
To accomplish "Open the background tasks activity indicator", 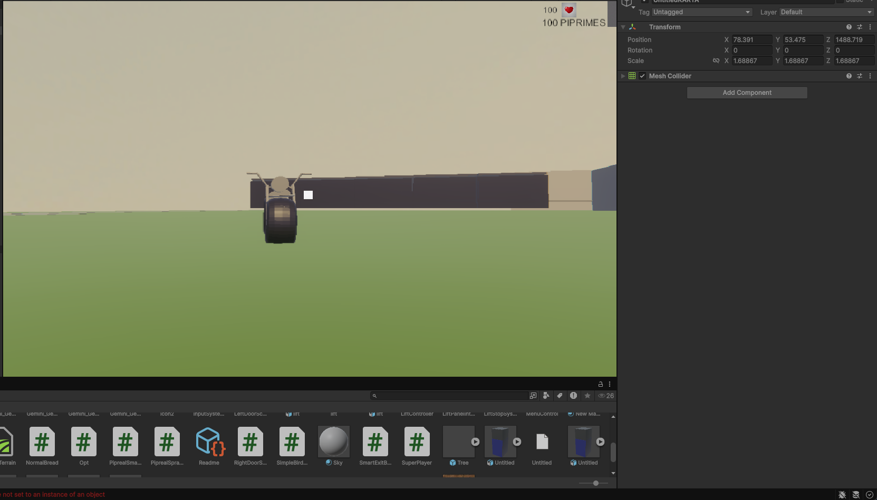I will (870, 495).
